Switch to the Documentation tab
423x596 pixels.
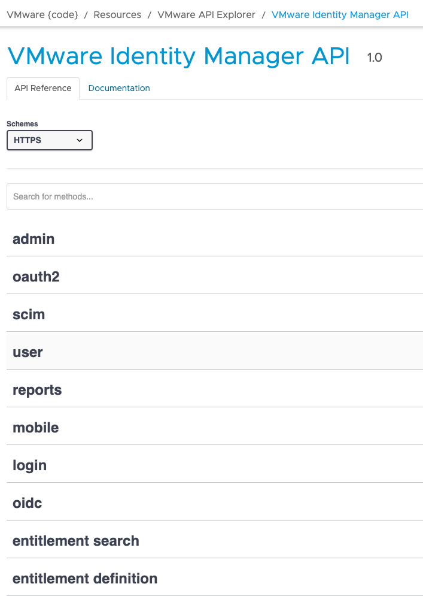click(119, 88)
